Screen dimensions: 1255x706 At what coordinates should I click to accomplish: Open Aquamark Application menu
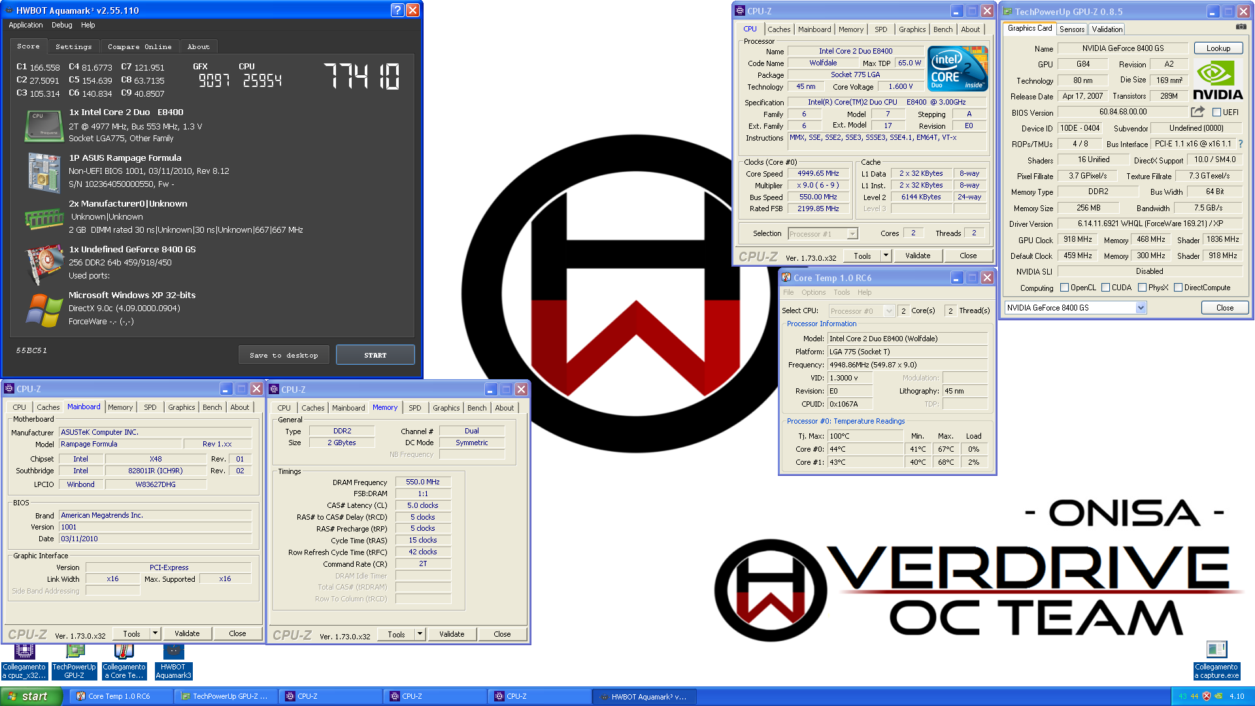pyautogui.click(x=25, y=25)
